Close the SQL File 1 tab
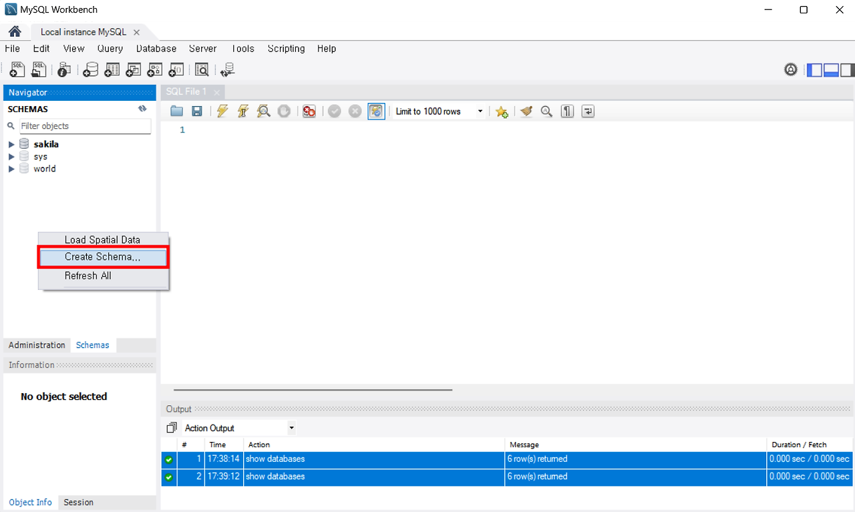The height and width of the screenshot is (512, 855). click(x=216, y=92)
